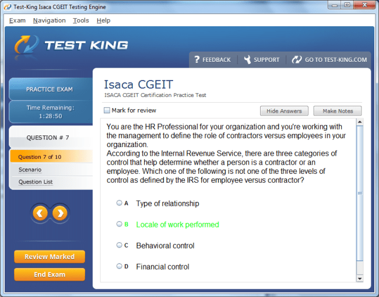Check the Mark for review checkbox
The width and height of the screenshot is (379, 297).
[x=107, y=110]
